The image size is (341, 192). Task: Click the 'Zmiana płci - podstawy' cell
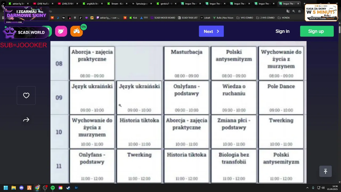click(234, 132)
